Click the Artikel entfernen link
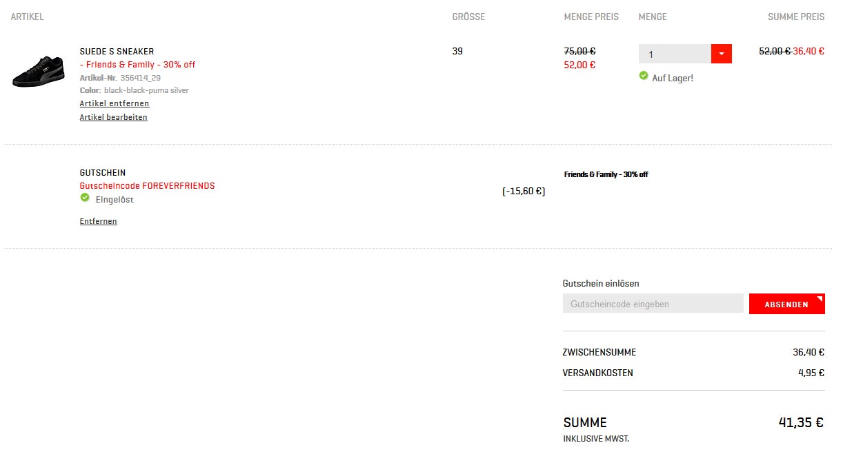The image size is (843, 454). coord(115,103)
